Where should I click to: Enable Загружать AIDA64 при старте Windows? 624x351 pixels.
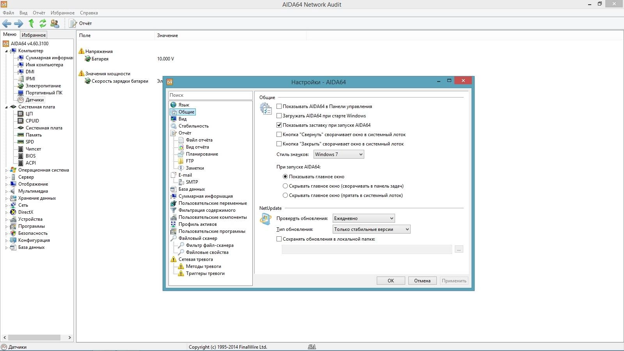click(x=279, y=115)
